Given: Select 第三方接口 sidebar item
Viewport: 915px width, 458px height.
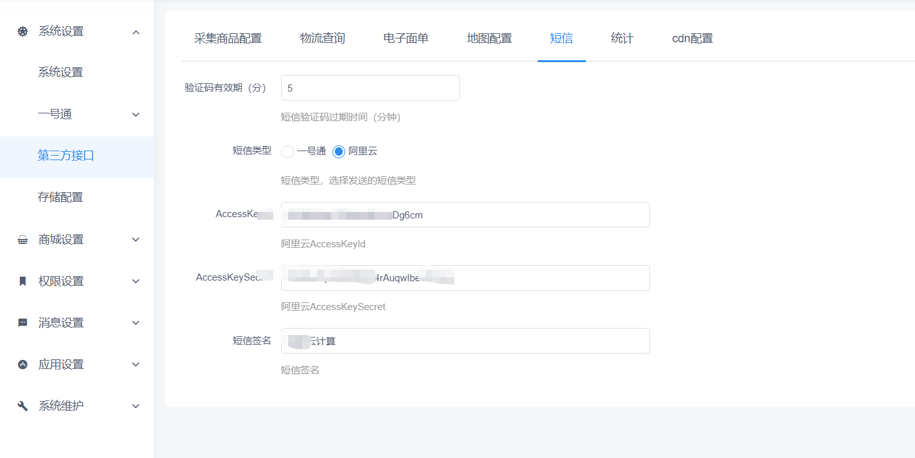Looking at the screenshot, I should click(66, 156).
